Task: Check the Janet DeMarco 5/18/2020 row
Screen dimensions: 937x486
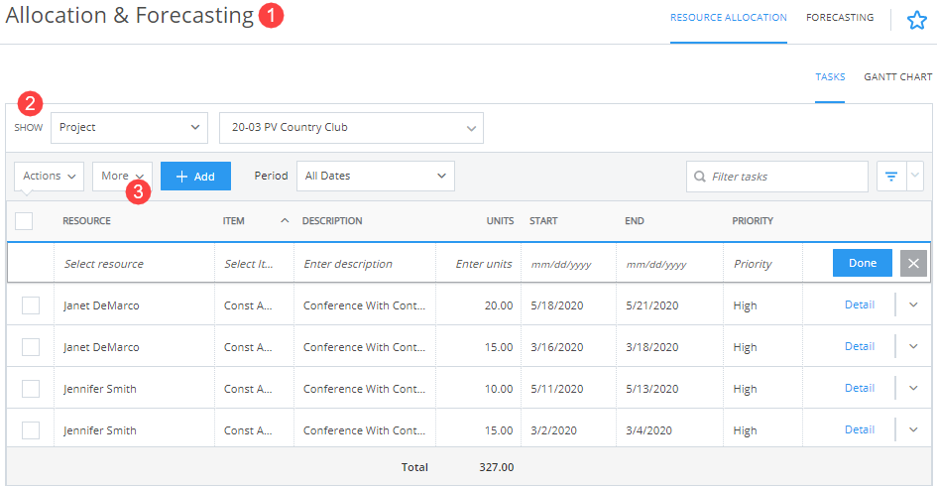Action: 31,305
